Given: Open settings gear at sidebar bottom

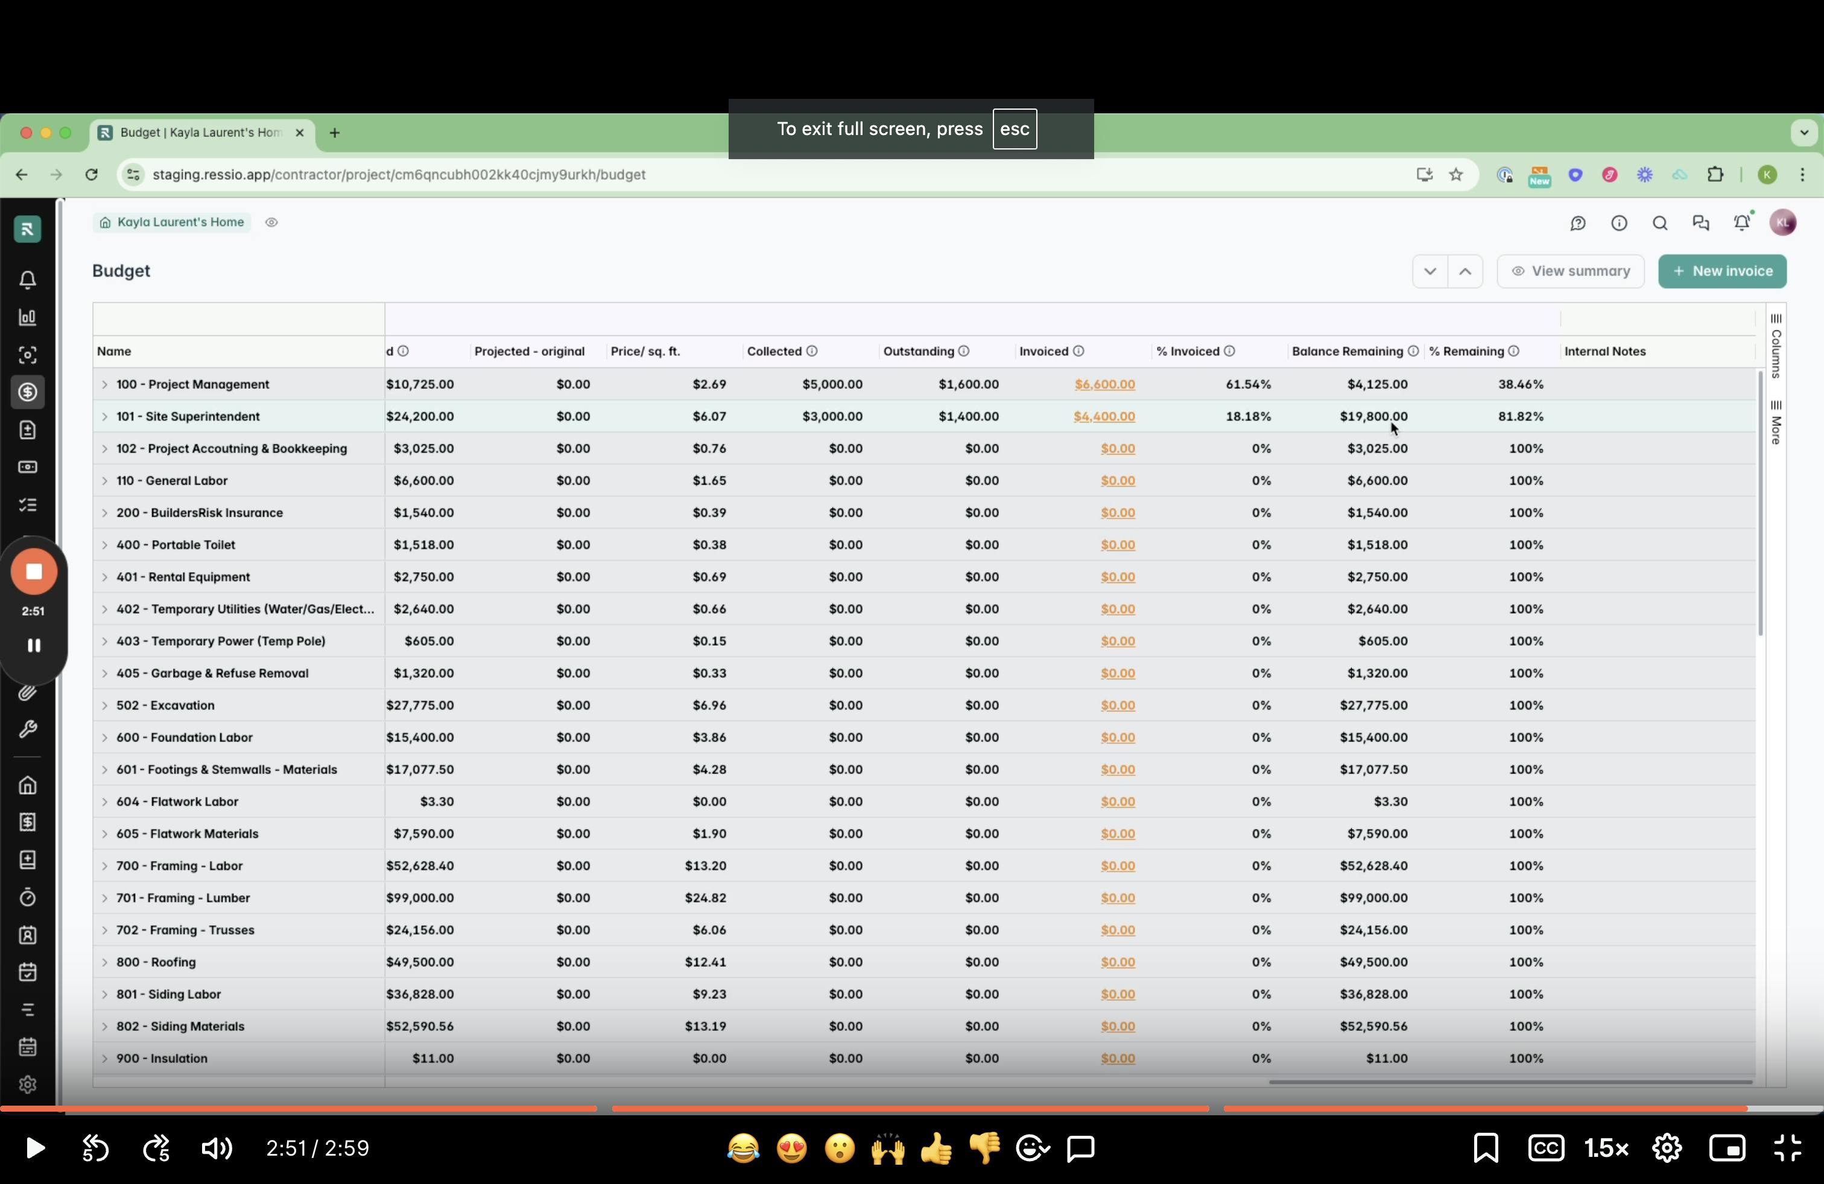Looking at the screenshot, I should point(28,1085).
